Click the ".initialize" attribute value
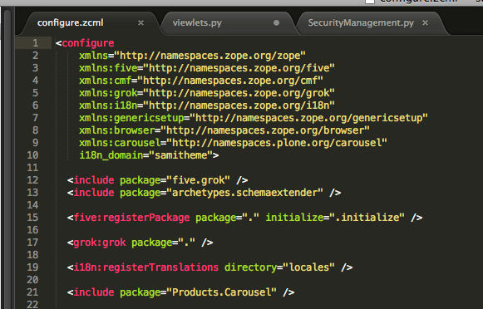The image size is (483, 309). [x=367, y=218]
